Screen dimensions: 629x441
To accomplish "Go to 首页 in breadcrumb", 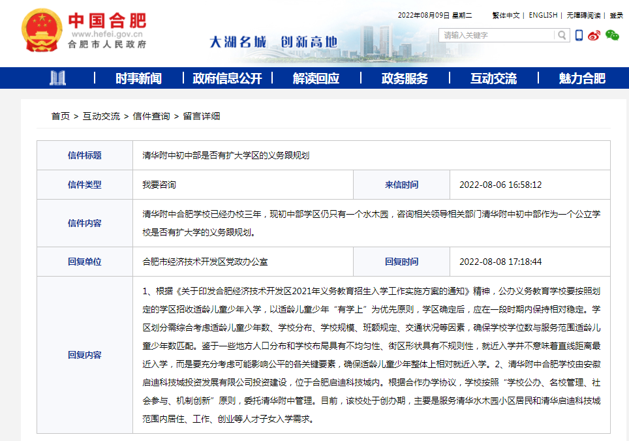I will [61, 116].
